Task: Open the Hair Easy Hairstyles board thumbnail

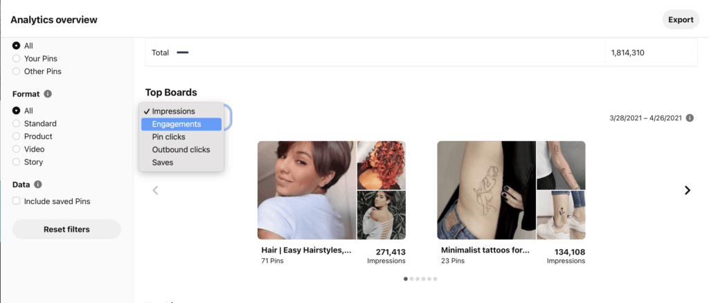Action: [x=332, y=190]
